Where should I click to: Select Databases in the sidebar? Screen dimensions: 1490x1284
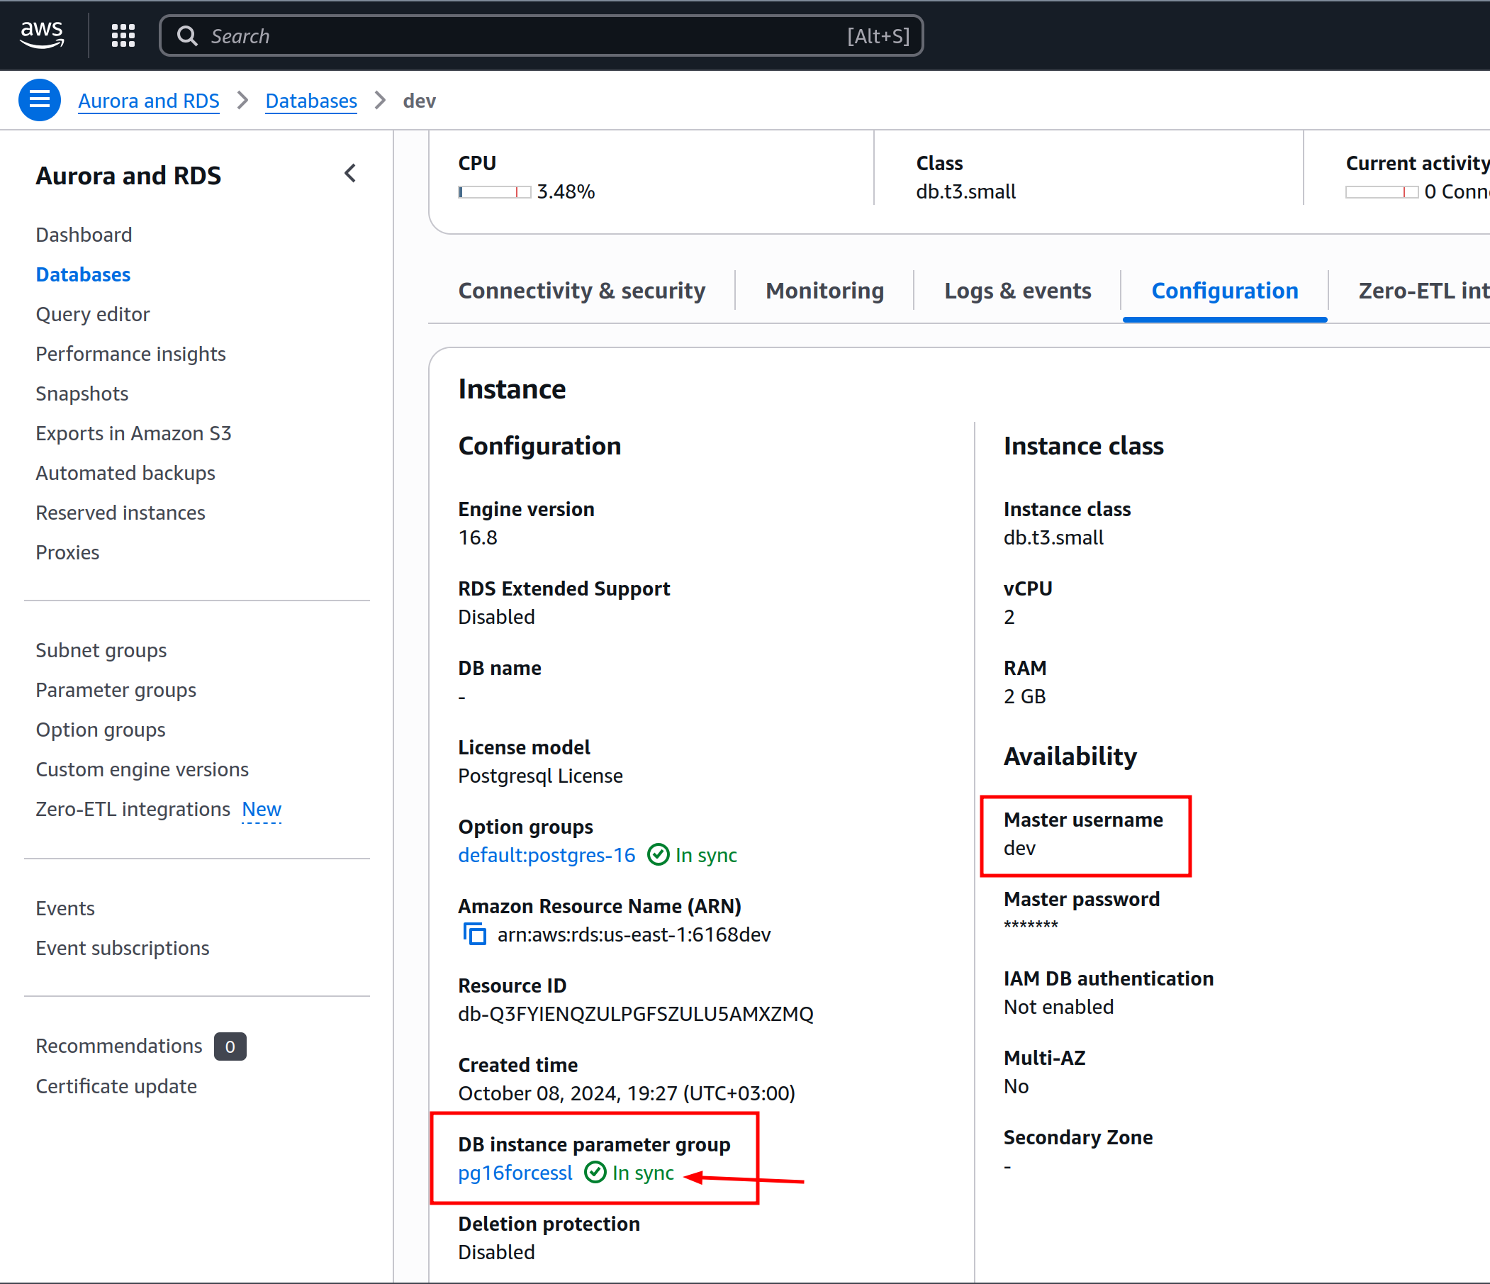point(83,274)
